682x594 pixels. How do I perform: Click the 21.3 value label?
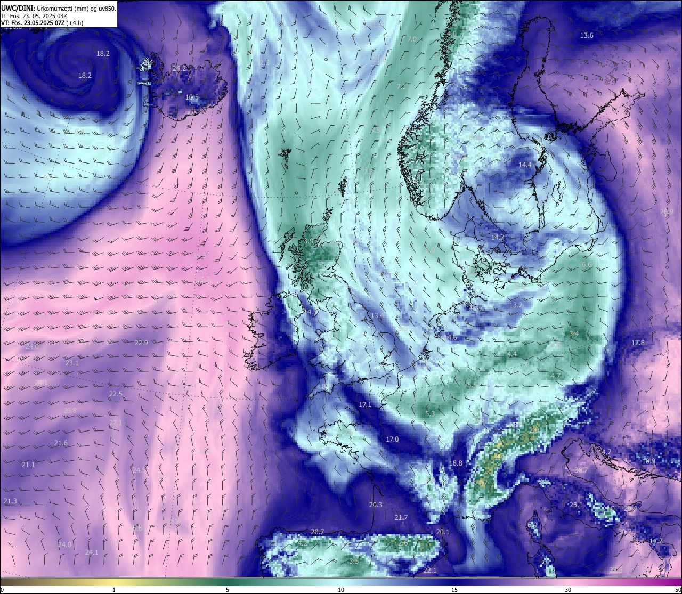point(10,501)
